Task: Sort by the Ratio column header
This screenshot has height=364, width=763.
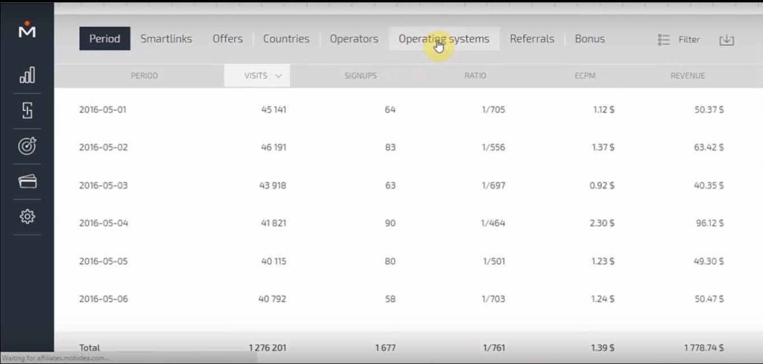Action: (x=475, y=75)
